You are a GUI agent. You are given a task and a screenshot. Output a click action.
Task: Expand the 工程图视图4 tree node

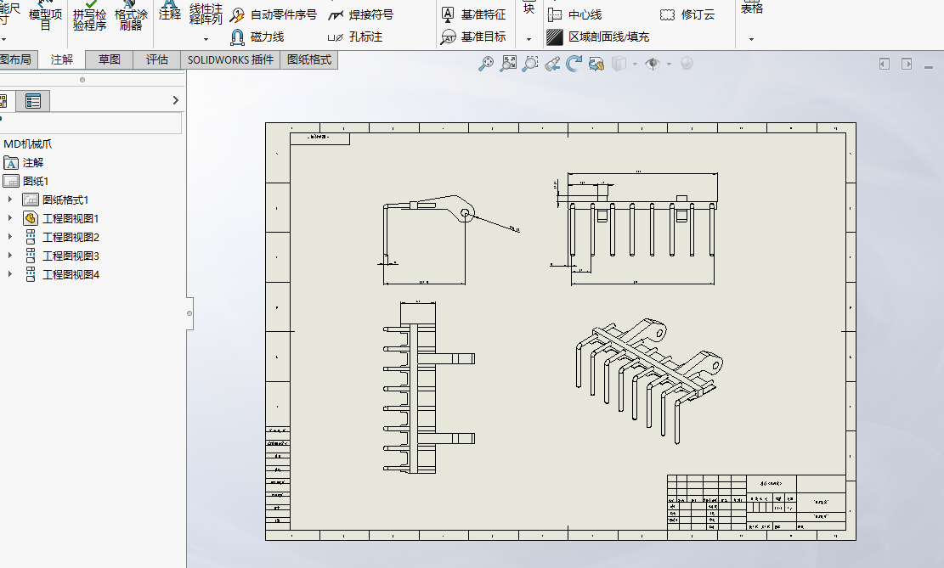click(10, 274)
